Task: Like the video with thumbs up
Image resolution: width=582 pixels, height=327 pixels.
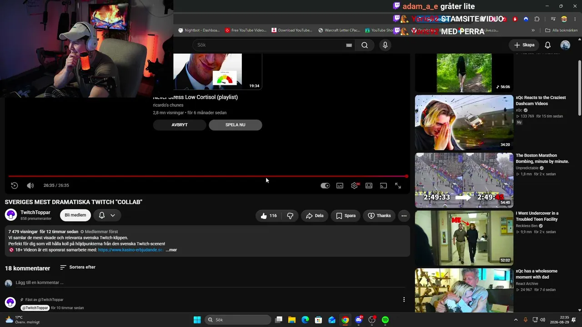Action: [269, 216]
